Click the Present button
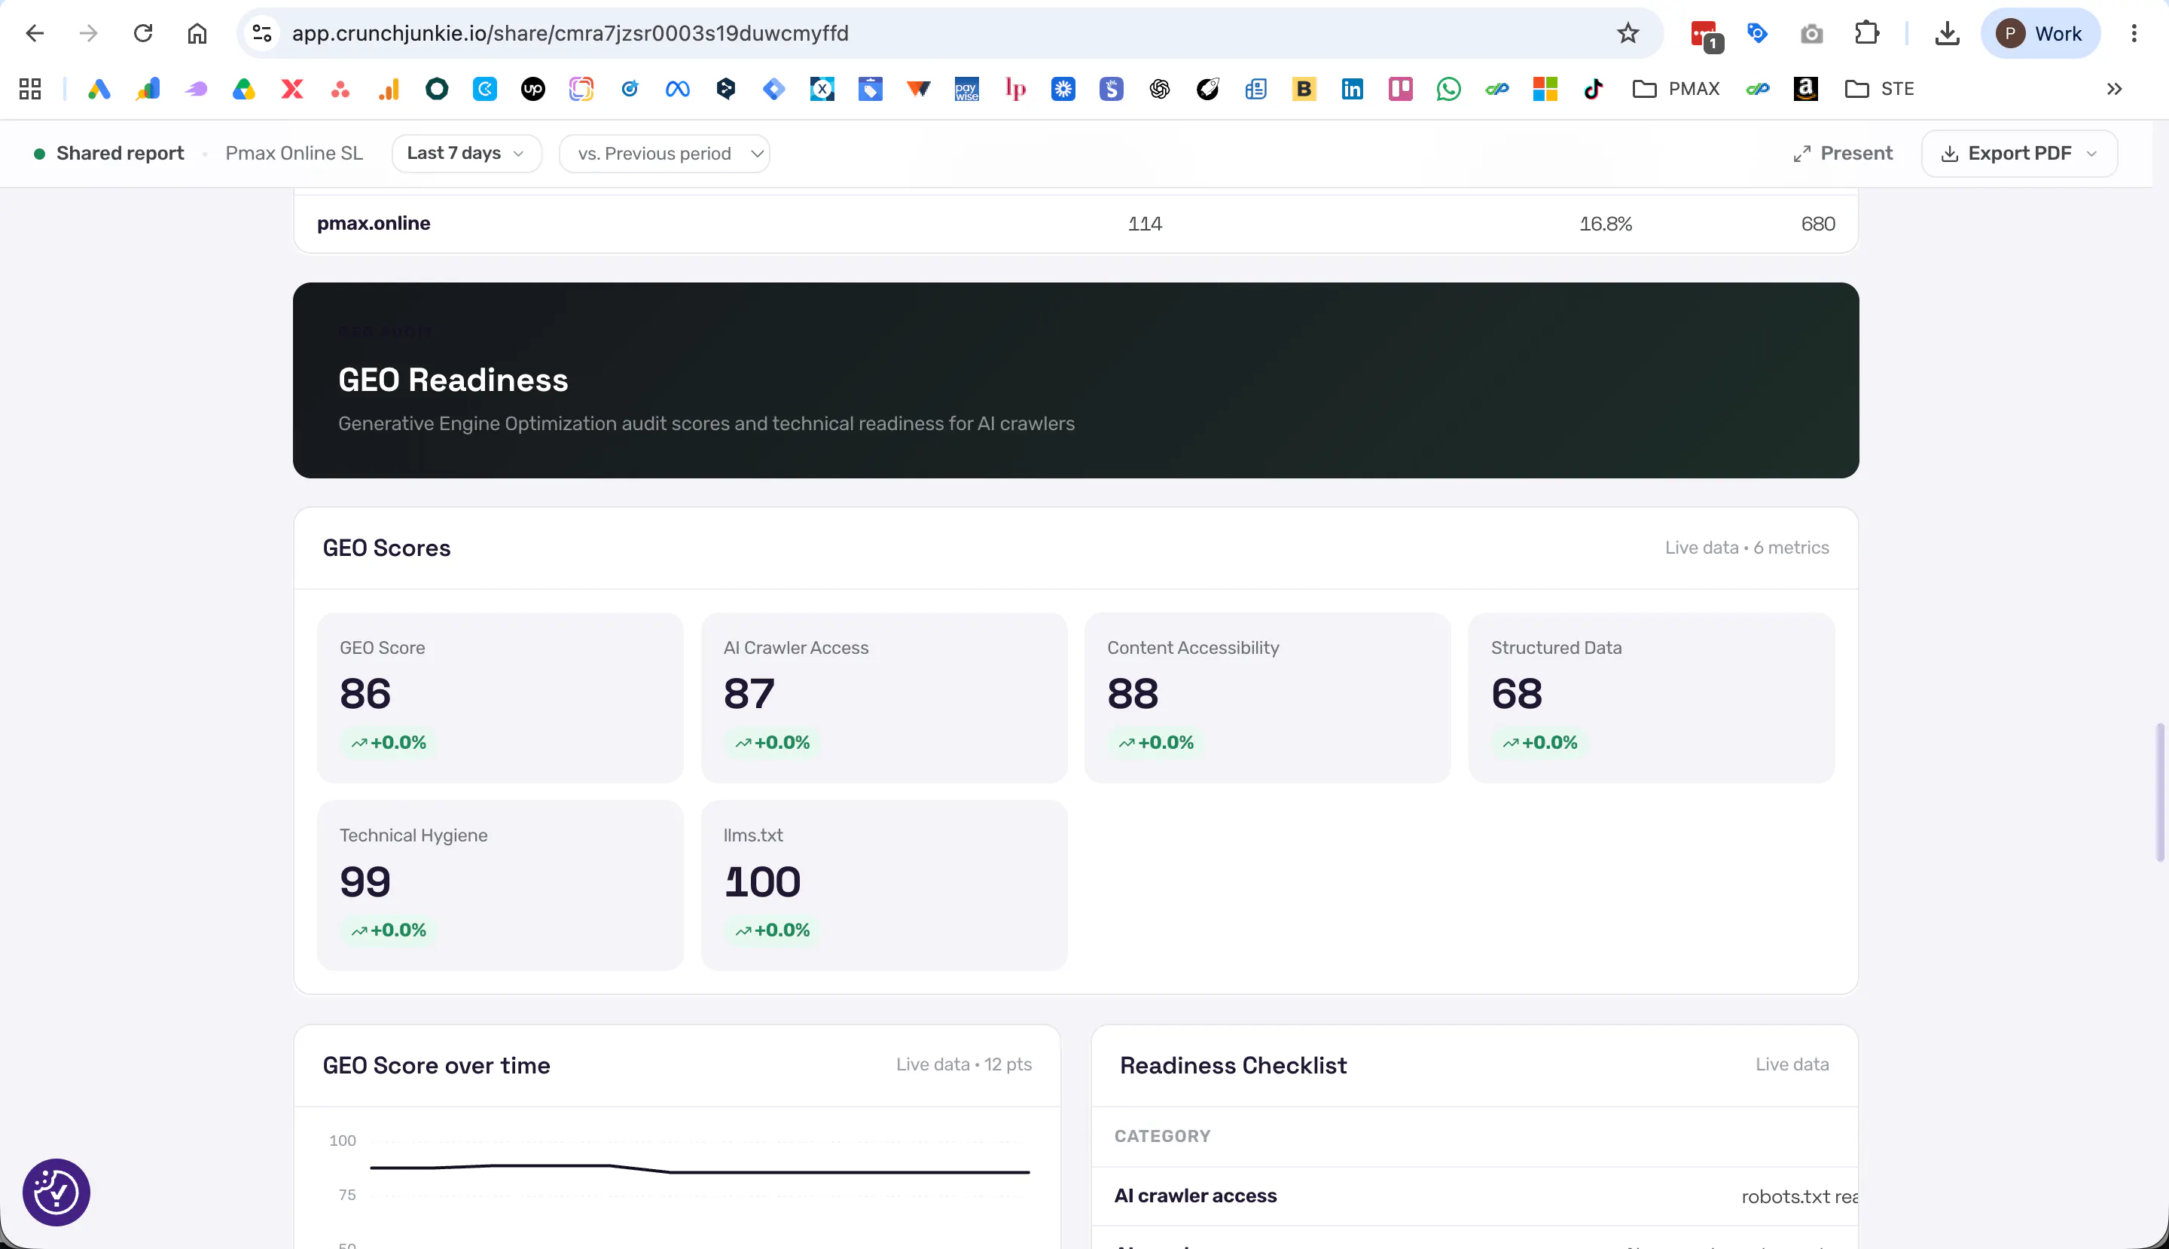 pos(1842,154)
